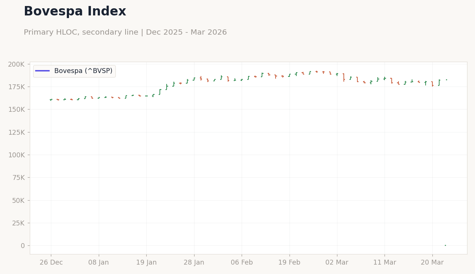Click the 25K y-axis label
Image resolution: width=475 pixels, height=274 pixels.
point(18,223)
